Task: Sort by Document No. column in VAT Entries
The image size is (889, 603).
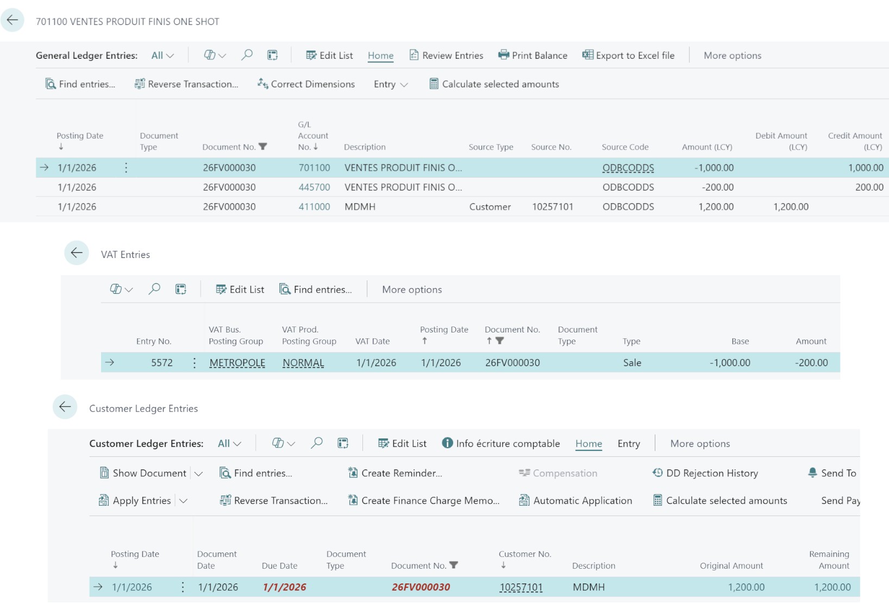Action: click(x=512, y=330)
